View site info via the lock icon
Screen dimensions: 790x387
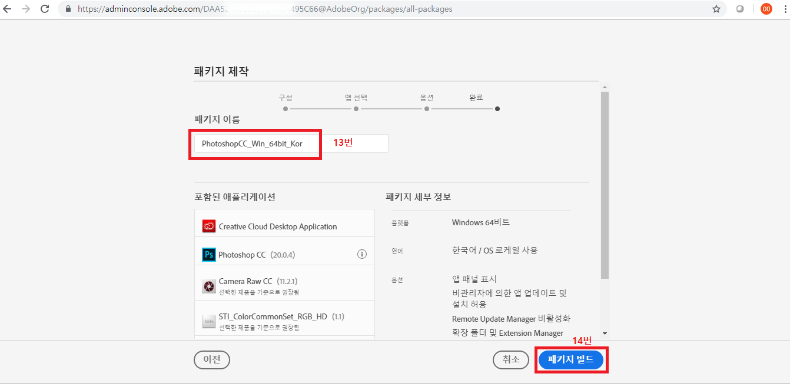click(69, 9)
